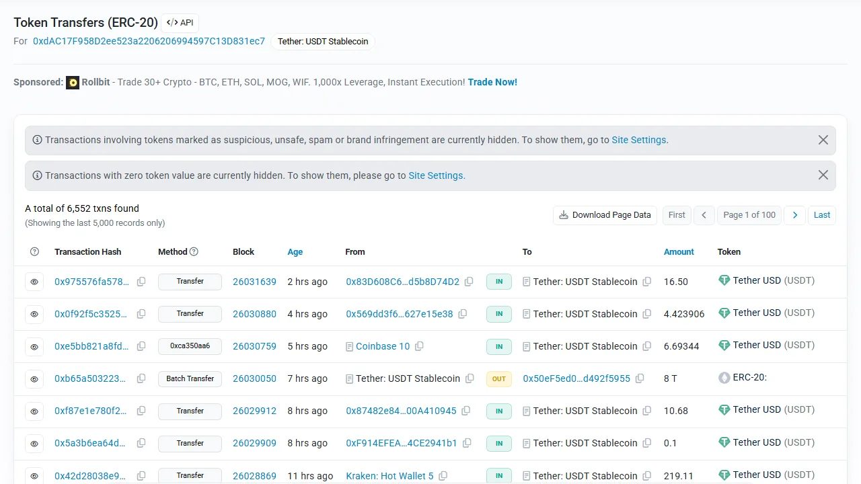Open block 26030880
Image resolution: width=861 pixels, height=484 pixels.
point(254,314)
